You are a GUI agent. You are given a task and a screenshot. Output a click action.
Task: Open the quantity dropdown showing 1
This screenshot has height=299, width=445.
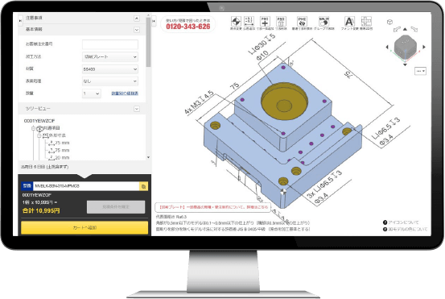coord(92,93)
